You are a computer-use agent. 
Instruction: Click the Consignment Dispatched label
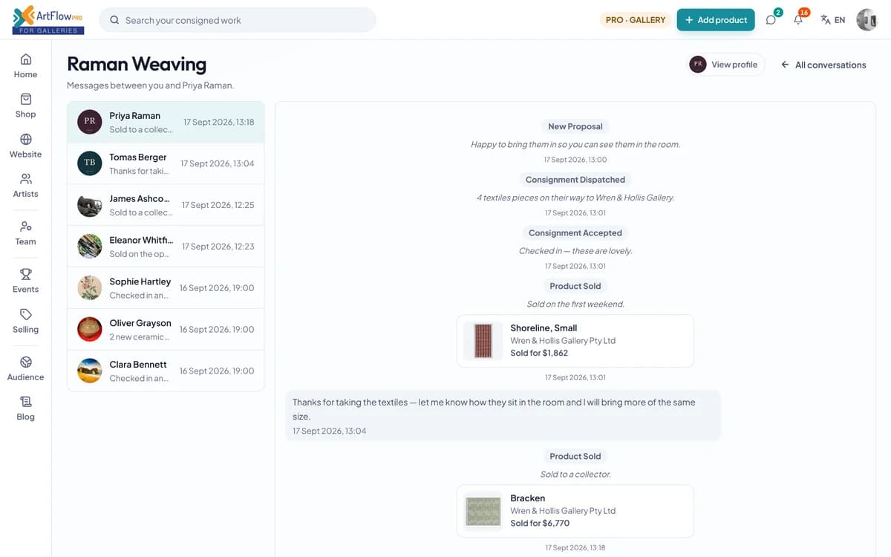(x=575, y=180)
